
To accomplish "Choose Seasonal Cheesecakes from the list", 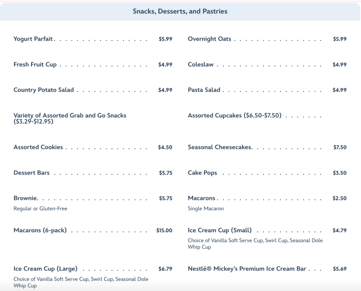I will pyautogui.click(x=220, y=147).
